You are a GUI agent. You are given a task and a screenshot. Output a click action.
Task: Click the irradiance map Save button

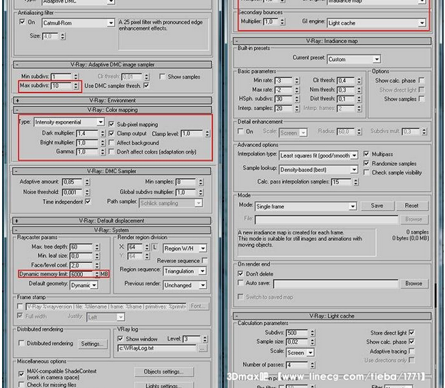[x=377, y=205]
